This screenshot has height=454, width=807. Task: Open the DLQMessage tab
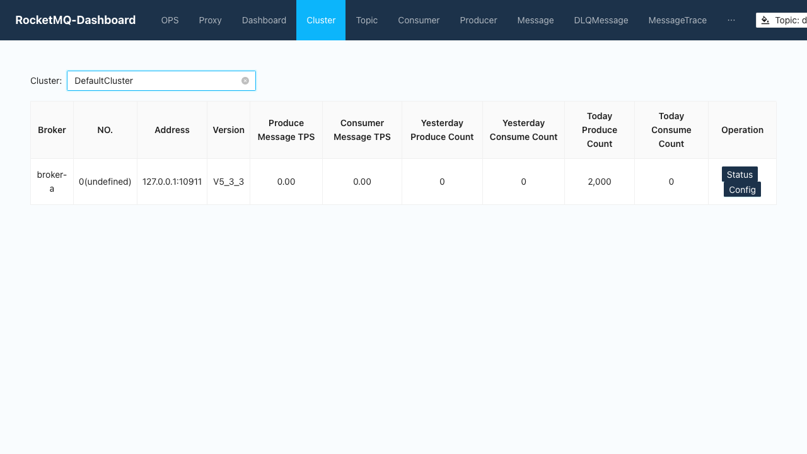pyautogui.click(x=601, y=20)
